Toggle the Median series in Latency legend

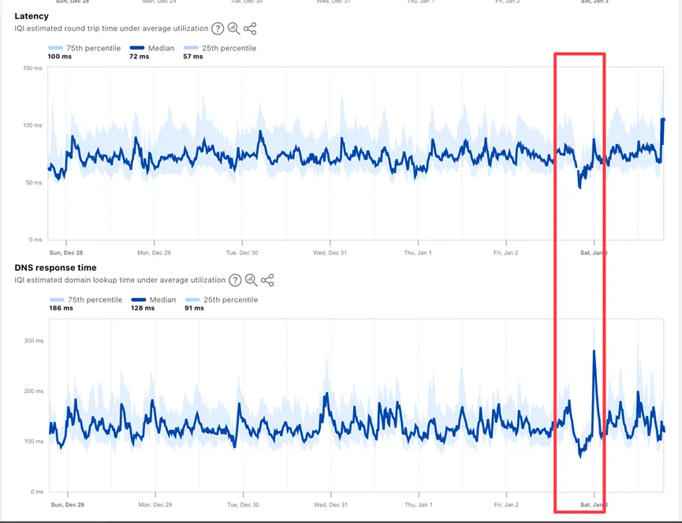coord(153,48)
